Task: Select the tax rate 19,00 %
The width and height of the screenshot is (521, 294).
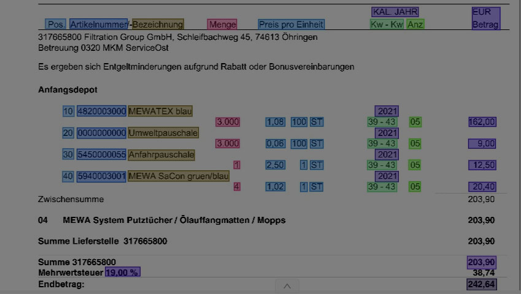Action: point(123,272)
